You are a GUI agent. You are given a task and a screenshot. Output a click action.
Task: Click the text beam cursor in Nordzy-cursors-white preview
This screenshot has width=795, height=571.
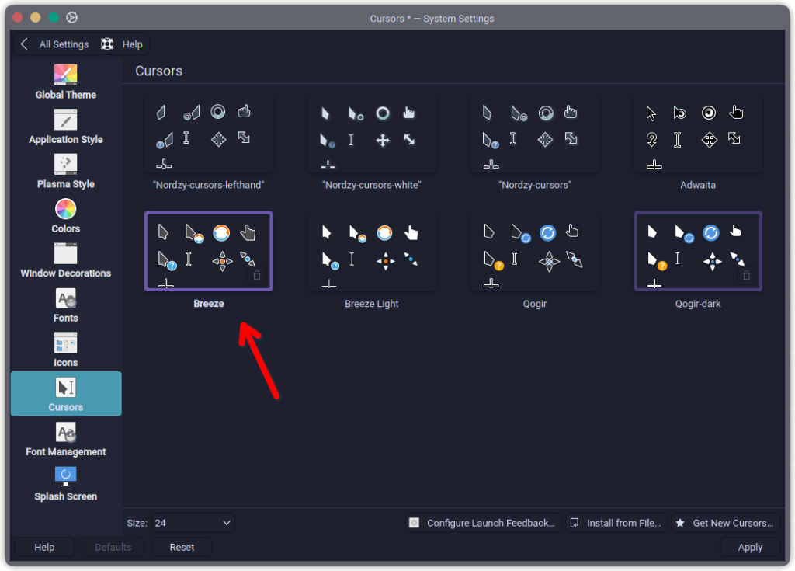(x=351, y=140)
